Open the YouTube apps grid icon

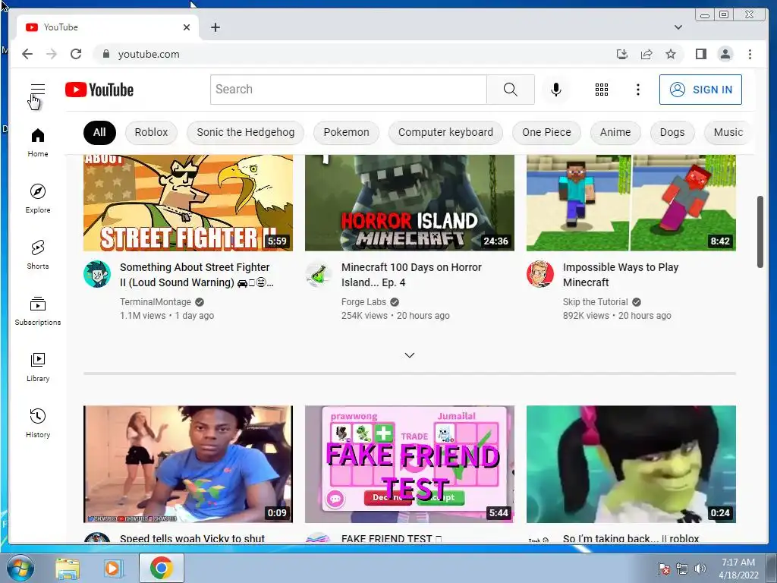coord(602,90)
